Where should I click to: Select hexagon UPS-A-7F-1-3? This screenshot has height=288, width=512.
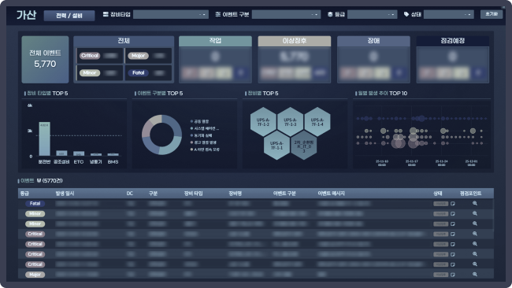click(291, 122)
